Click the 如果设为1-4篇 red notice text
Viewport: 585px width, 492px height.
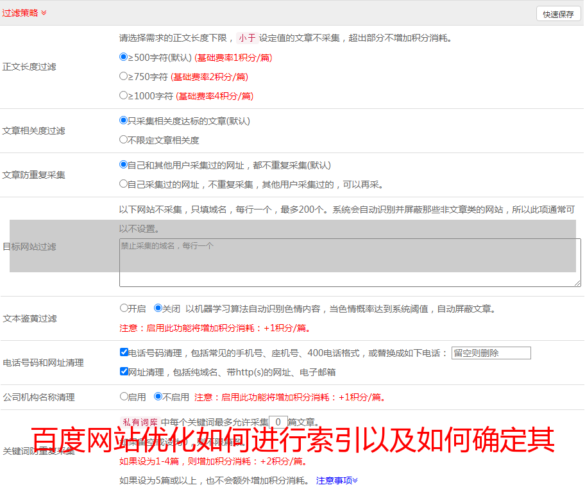click(214, 461)
